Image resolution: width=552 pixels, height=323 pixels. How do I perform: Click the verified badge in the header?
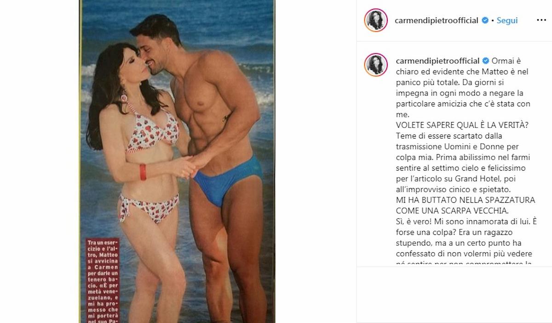point(485,21)
